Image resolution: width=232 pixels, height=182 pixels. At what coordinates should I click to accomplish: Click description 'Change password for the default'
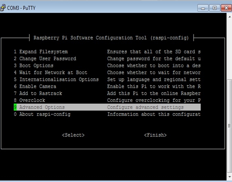tap(151, 59)
